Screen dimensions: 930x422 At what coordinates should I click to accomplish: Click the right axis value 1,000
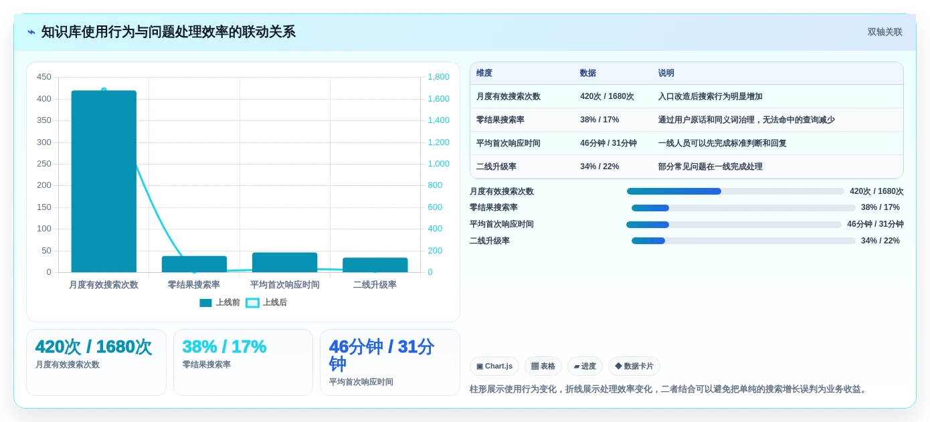pyautogui.click(x=438, y=164)
